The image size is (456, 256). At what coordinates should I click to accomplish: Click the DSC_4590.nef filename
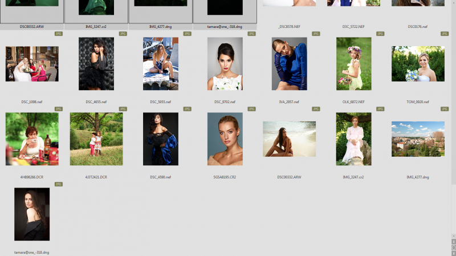pos(161,177)
